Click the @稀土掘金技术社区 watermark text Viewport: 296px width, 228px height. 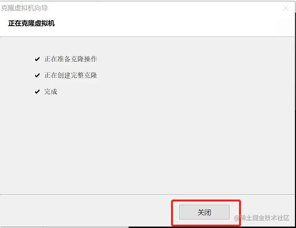point(262,218)
